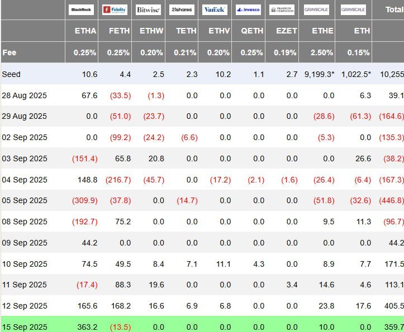The image size is (404, 332).
Task: Click the 168.2 FETH value
Action: point(121,306)
